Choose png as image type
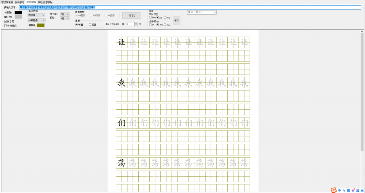Image resolution: width=365 pixels, height=193 pixels. (x=165, y=17)
